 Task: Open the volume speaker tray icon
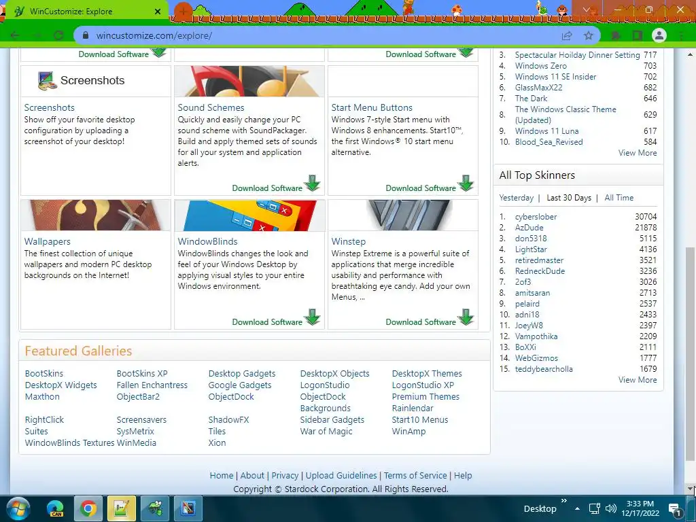(x=611, y=508)
